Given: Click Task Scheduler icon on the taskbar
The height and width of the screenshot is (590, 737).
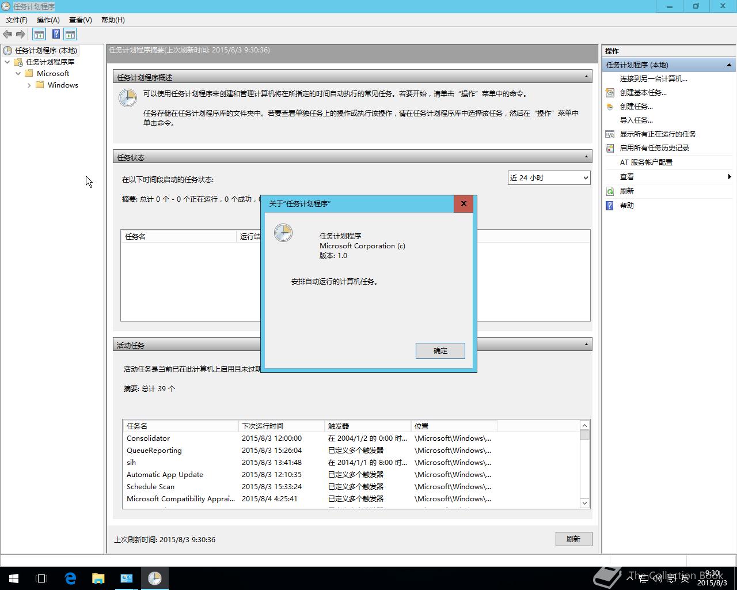Looking at the screenshot, I should coord(154,578).
